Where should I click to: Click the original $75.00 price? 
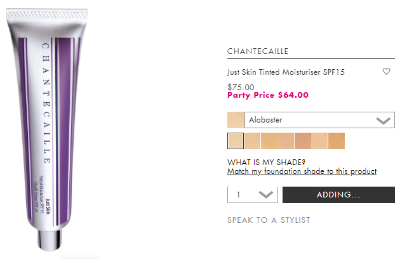241,87
